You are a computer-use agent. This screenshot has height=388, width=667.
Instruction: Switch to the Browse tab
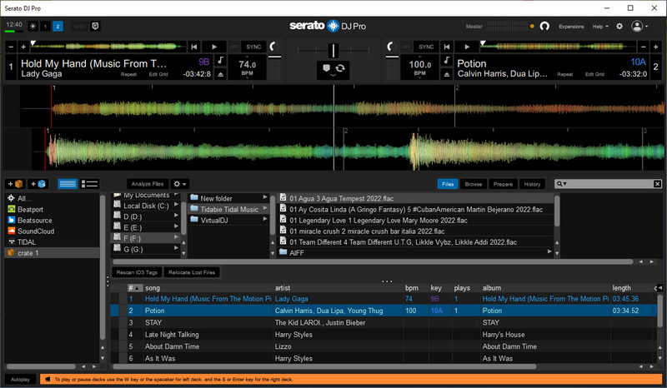pyautogui.click(x=474, y=184)
